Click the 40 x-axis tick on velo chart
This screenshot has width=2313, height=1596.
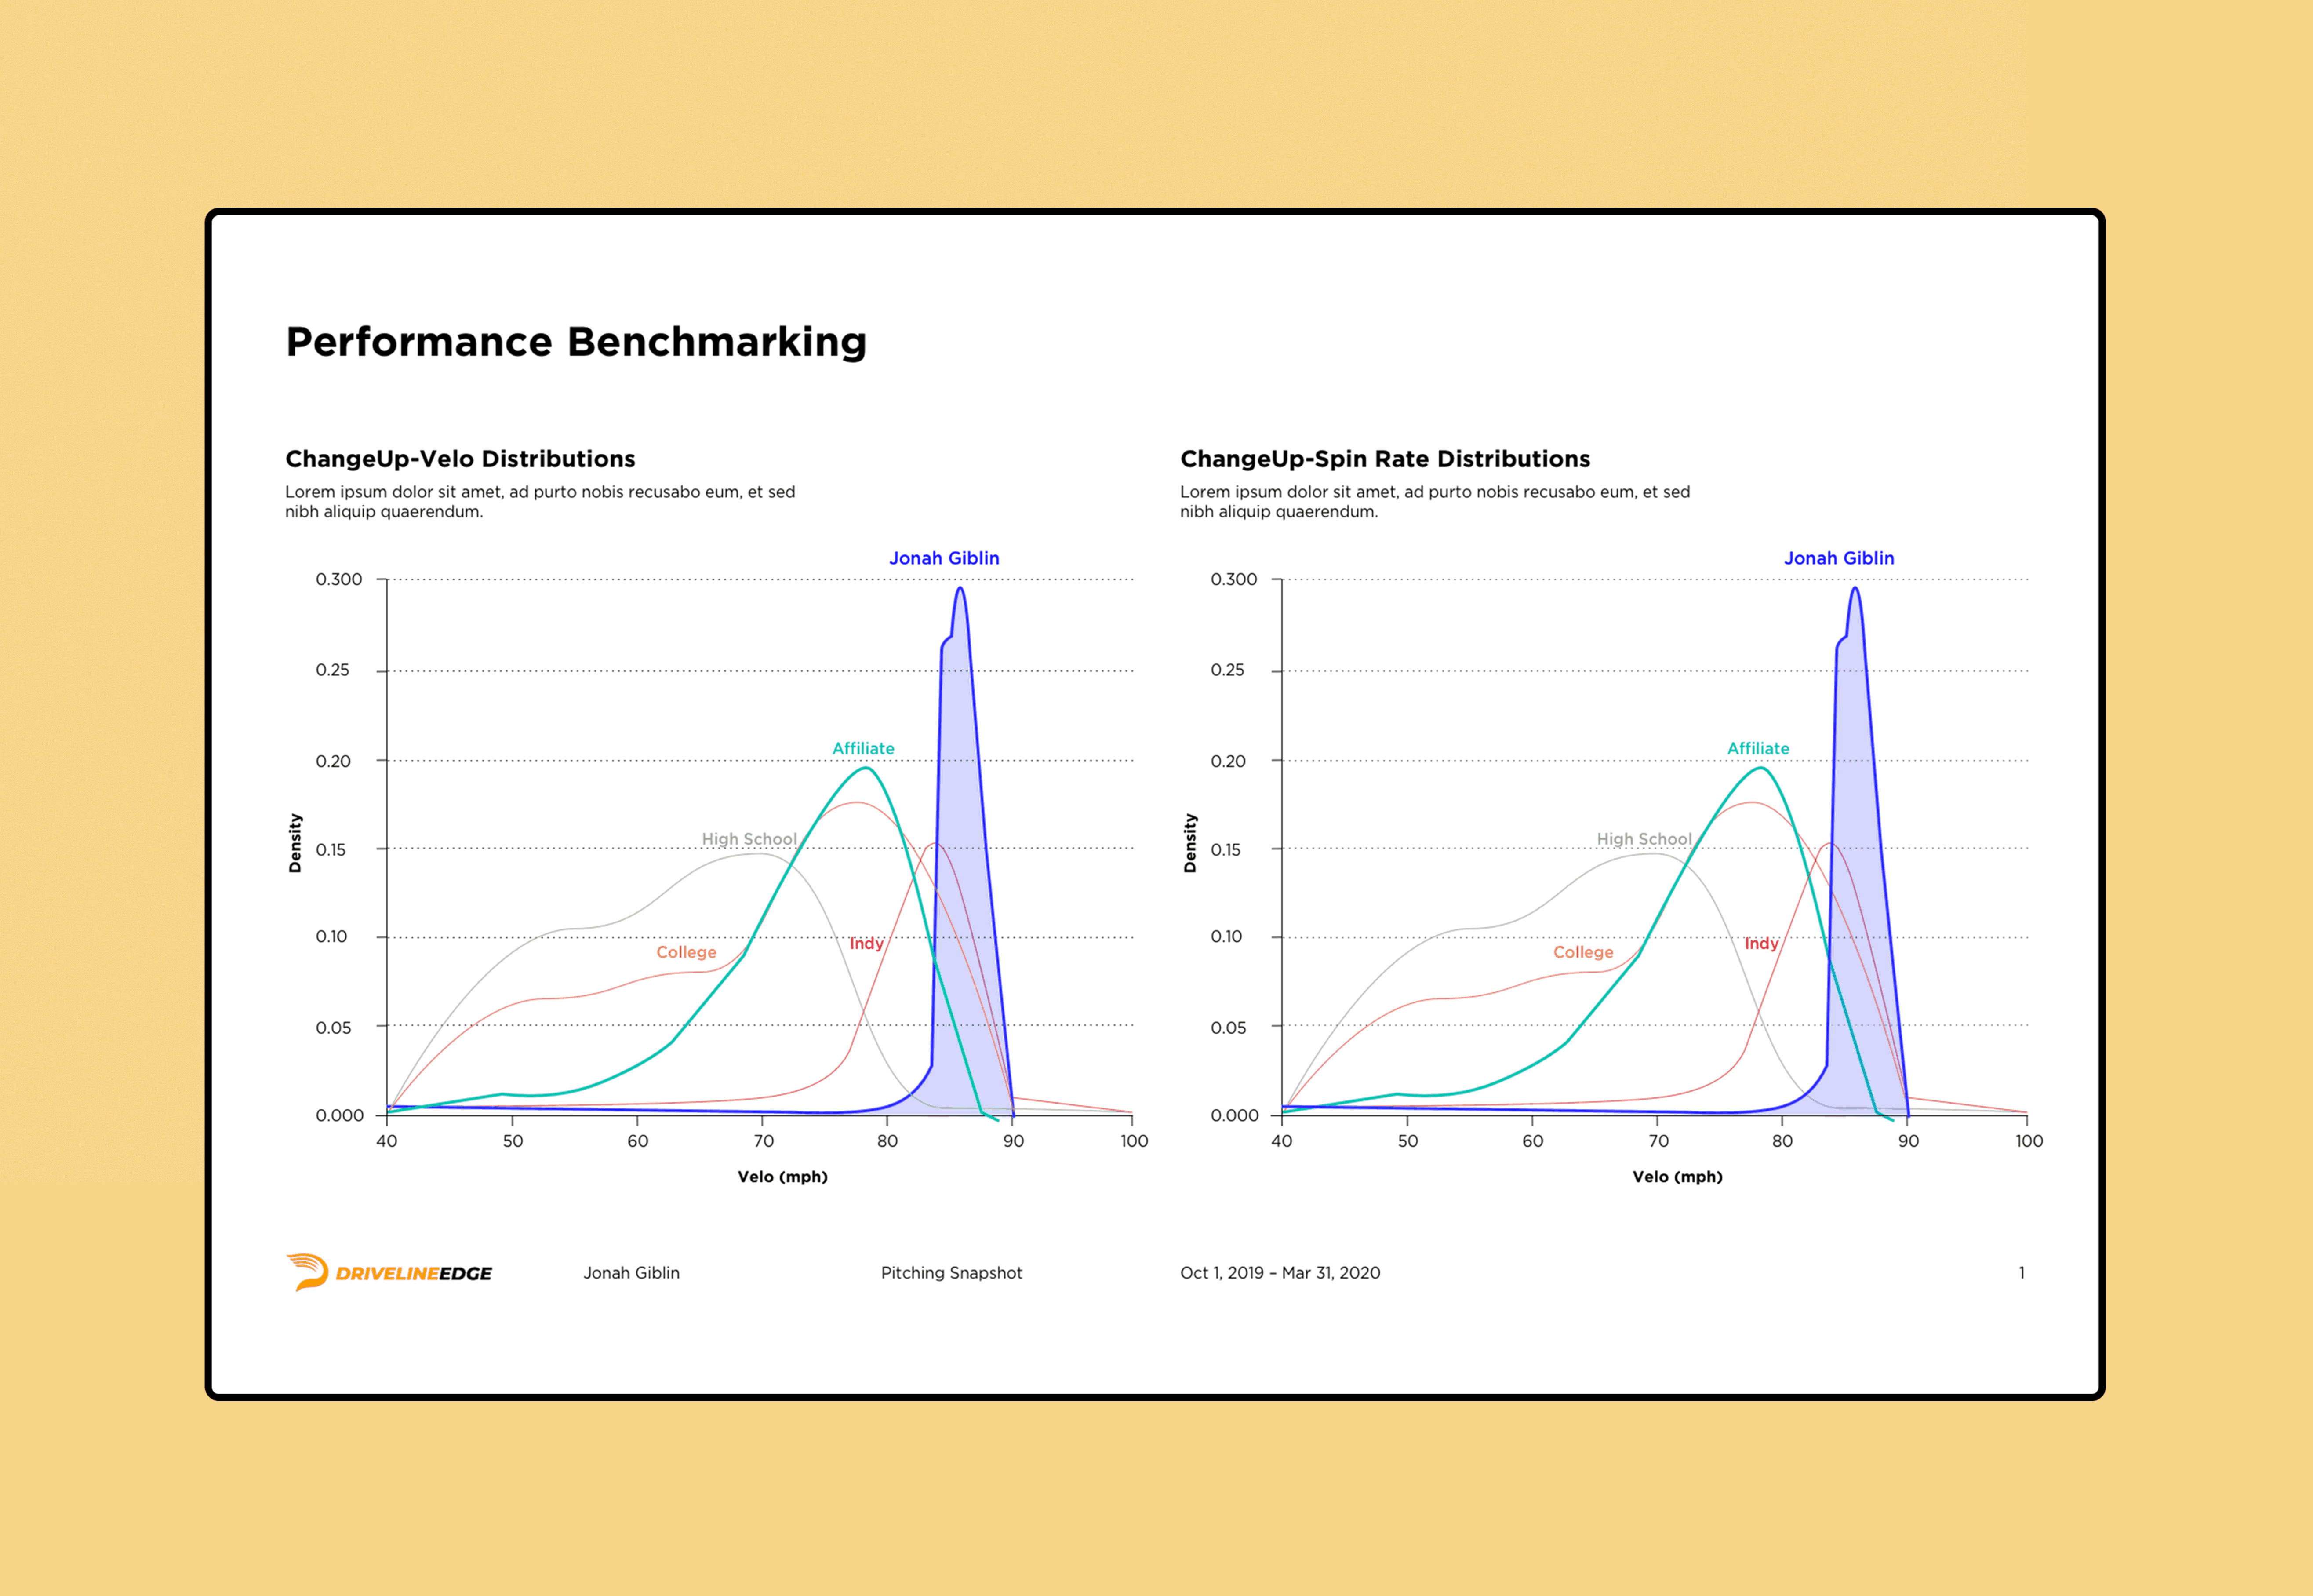(386, 1141)
